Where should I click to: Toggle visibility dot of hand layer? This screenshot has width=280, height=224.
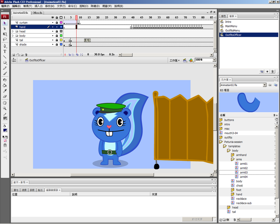pyautogui.click(x=53, y=27)
